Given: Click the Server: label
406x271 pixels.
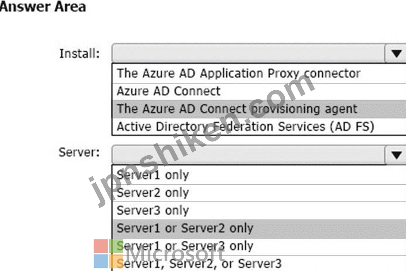Looking at the screenshot, I should pyautogui.click(x=79, y=152).
